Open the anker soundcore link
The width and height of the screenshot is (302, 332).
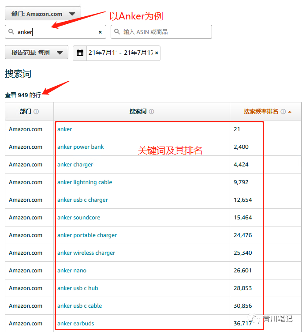coord(78,218)
